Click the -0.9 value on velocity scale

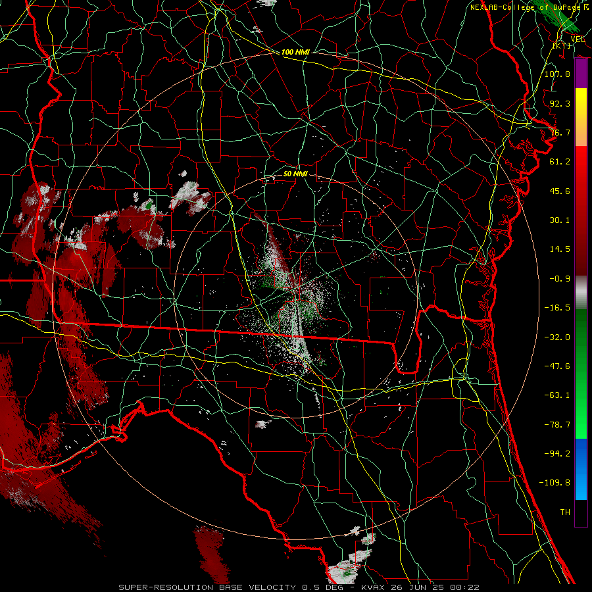[x=560, y=279]
